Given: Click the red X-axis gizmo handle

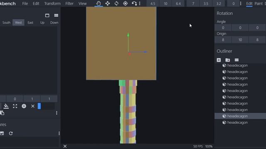Looking at the screenshot, I should click(x=130, y=54).
